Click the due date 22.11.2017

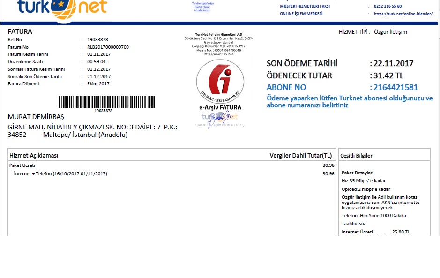[x=394, y=63]
